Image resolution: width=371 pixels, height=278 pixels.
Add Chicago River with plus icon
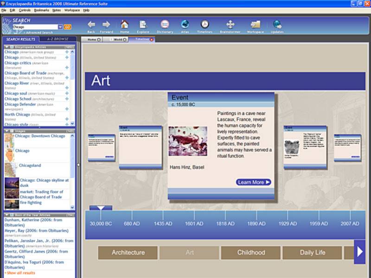67,88
